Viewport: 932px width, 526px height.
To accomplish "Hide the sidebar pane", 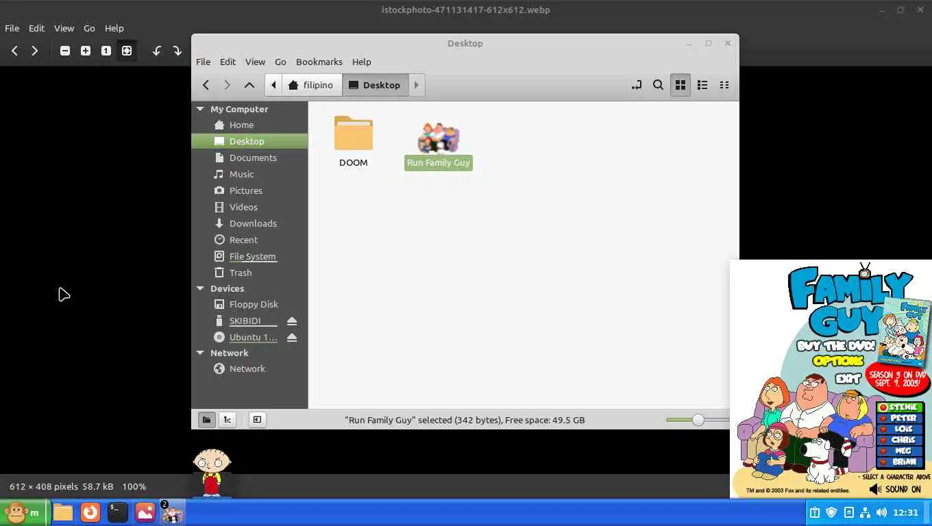I will [x=257, y=420].
